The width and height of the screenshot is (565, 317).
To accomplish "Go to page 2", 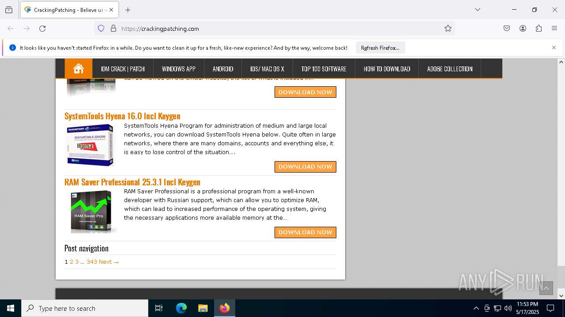I will click(72, 262).
